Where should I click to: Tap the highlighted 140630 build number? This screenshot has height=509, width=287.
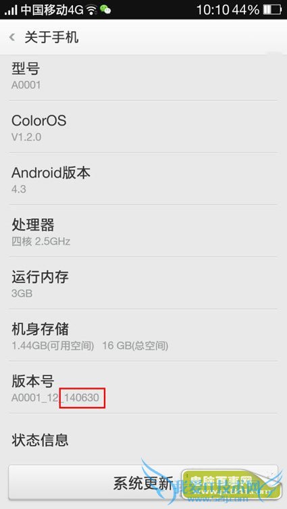[82, 398]
